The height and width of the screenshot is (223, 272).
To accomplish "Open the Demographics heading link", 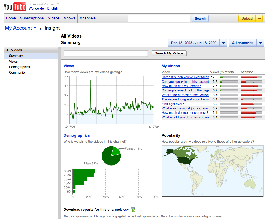I will pos(77,136).
